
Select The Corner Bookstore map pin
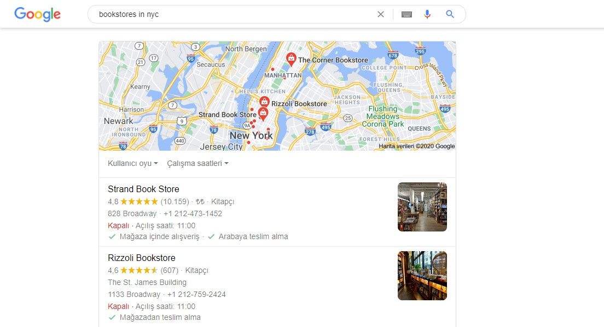click(291, 59)
